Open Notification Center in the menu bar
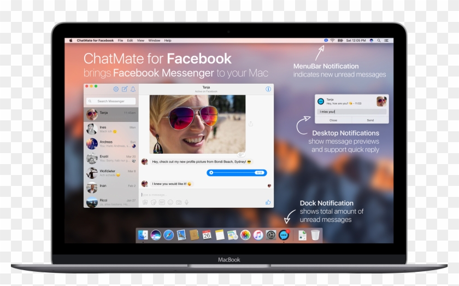Image resolution: width=459 pixels, height=286 pixels. [x=386, y=40]
